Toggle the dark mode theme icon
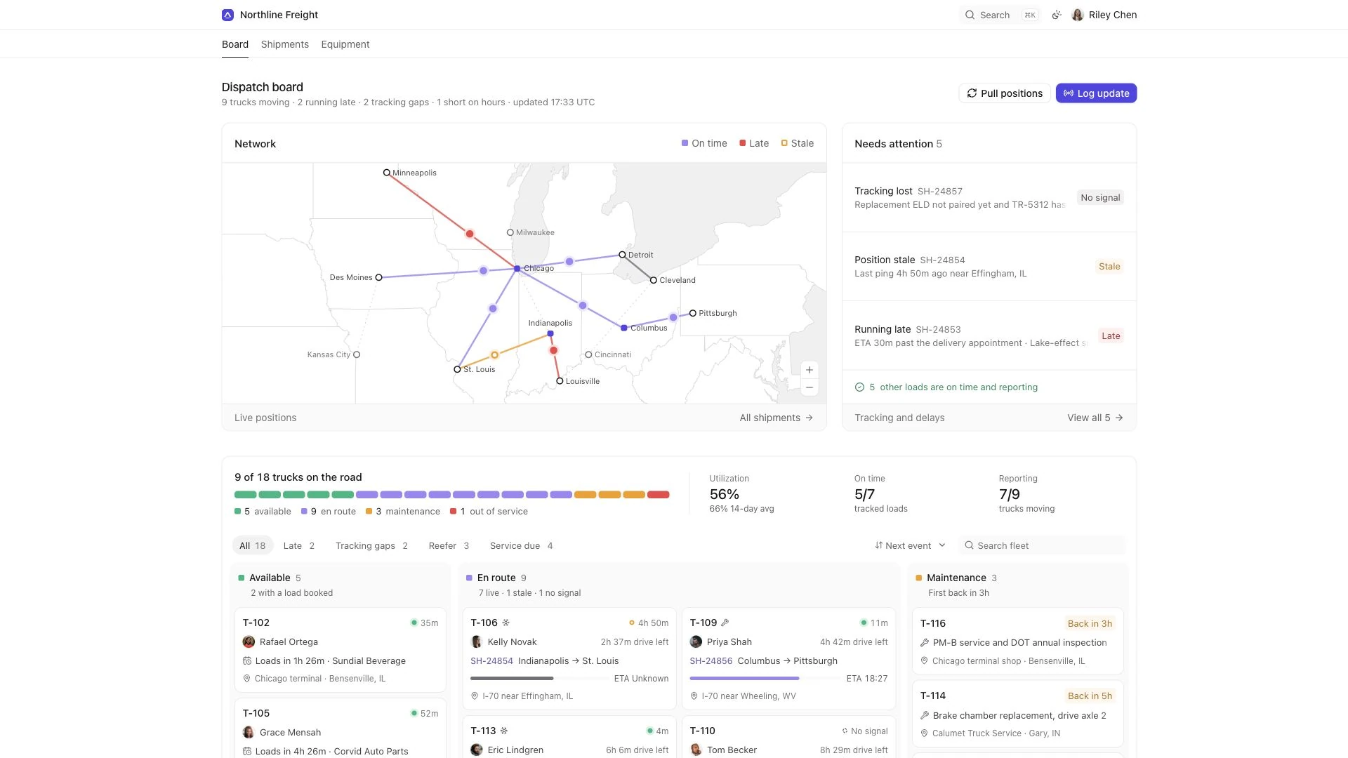1348x758 pixels. point(1056,15)
